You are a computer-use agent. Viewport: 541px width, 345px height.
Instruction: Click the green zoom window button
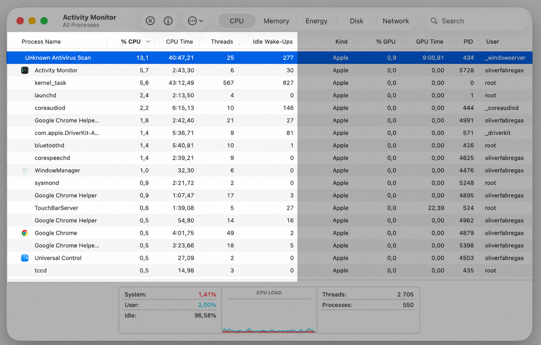tap(44, 21)
